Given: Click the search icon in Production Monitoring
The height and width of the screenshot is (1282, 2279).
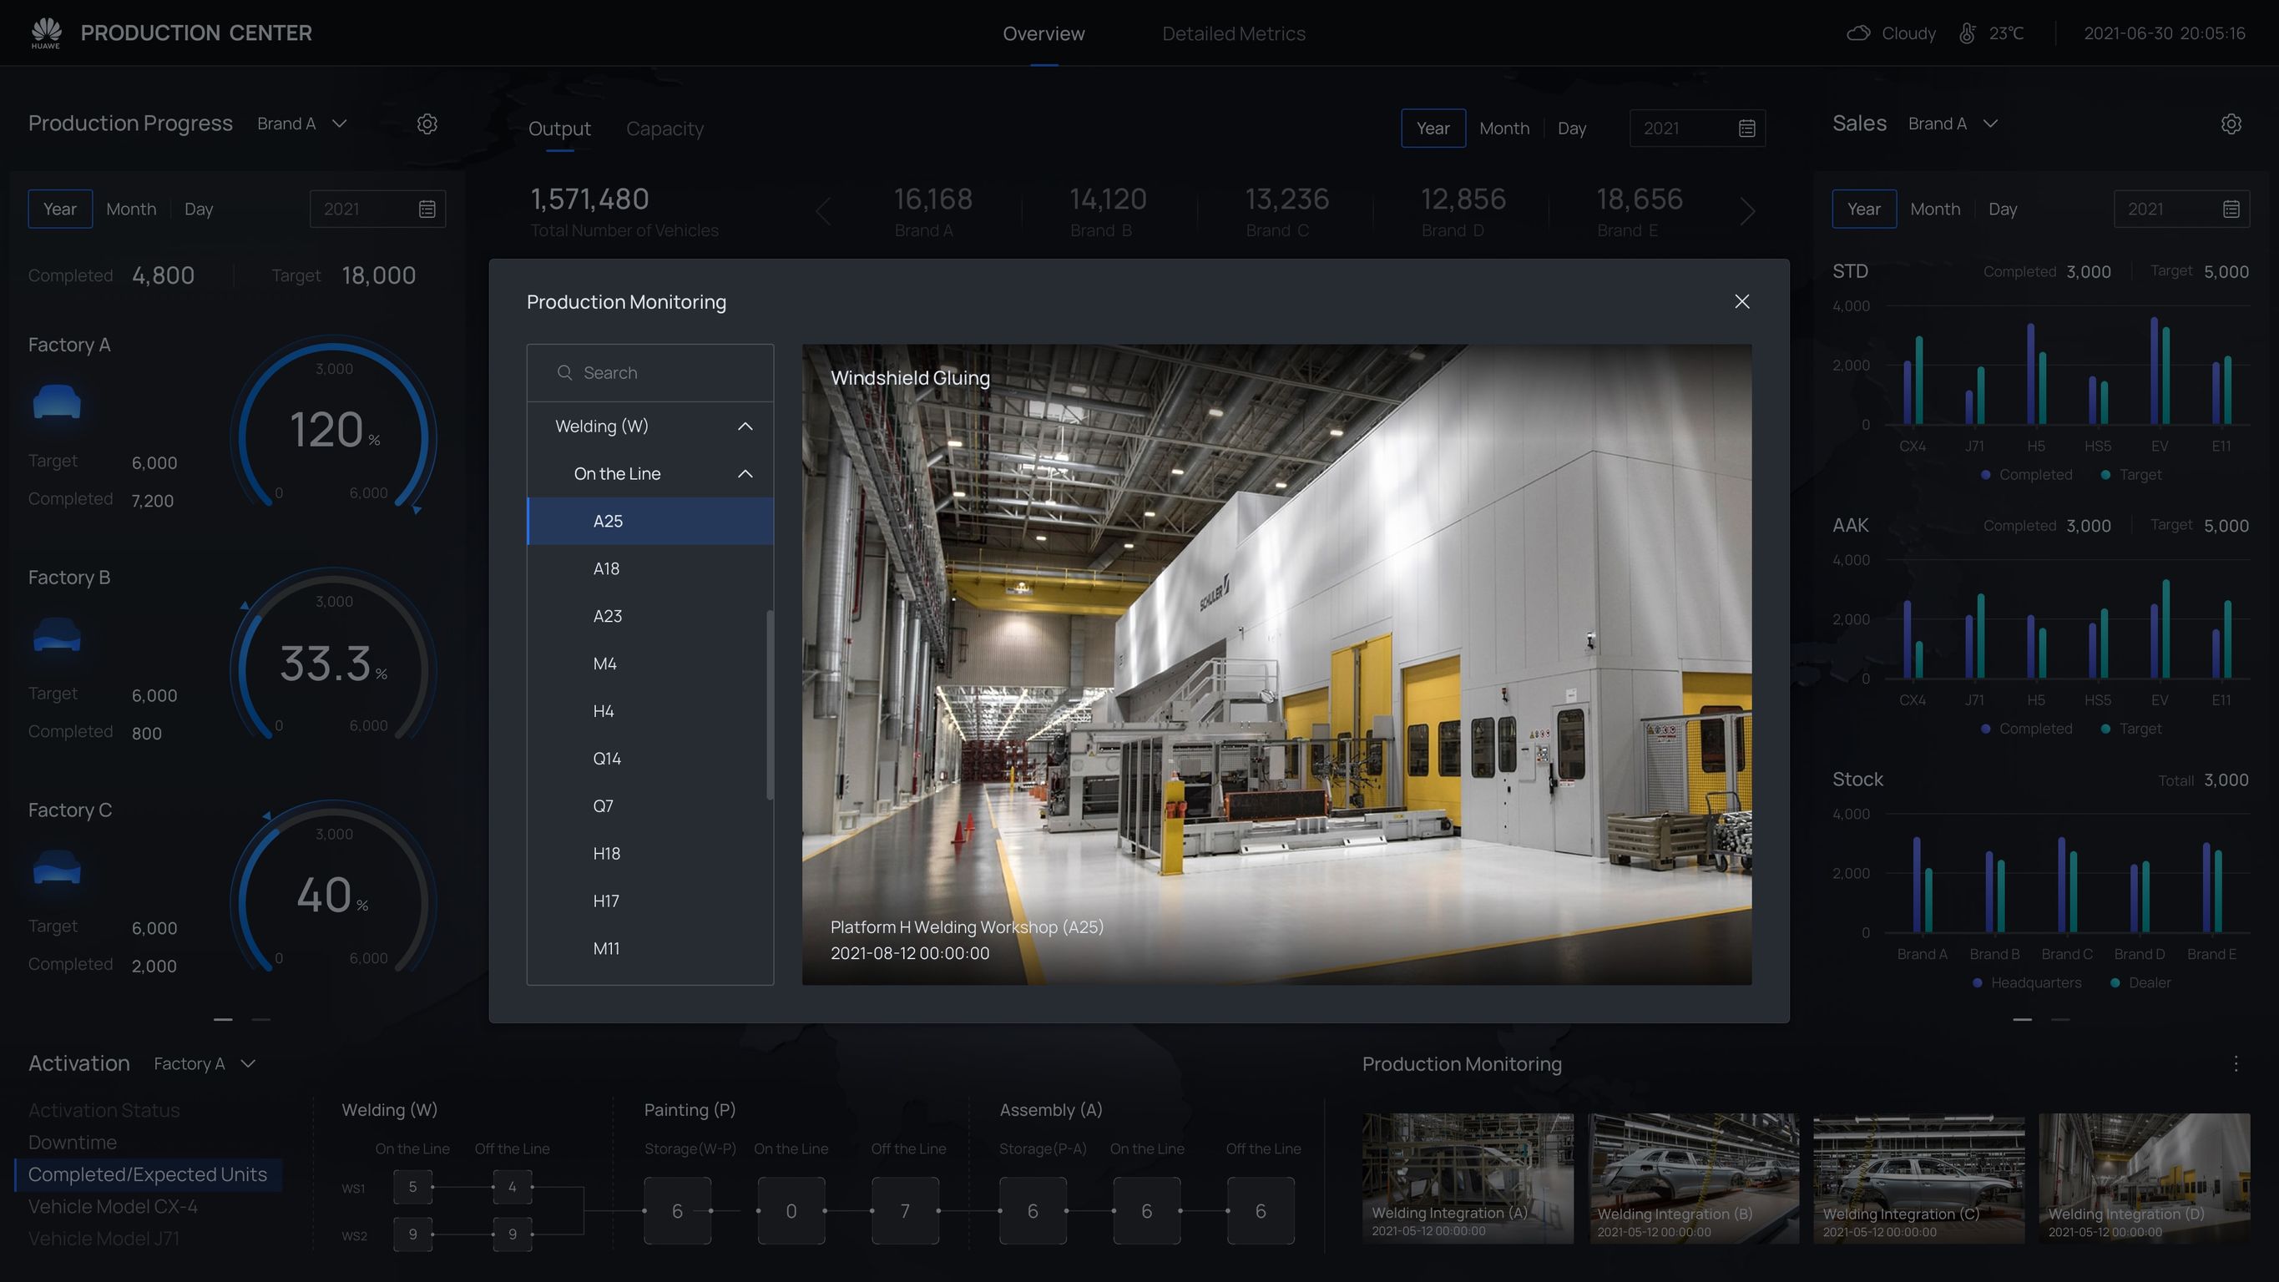Looking at the screenshot, I should [x=564, y=372].
